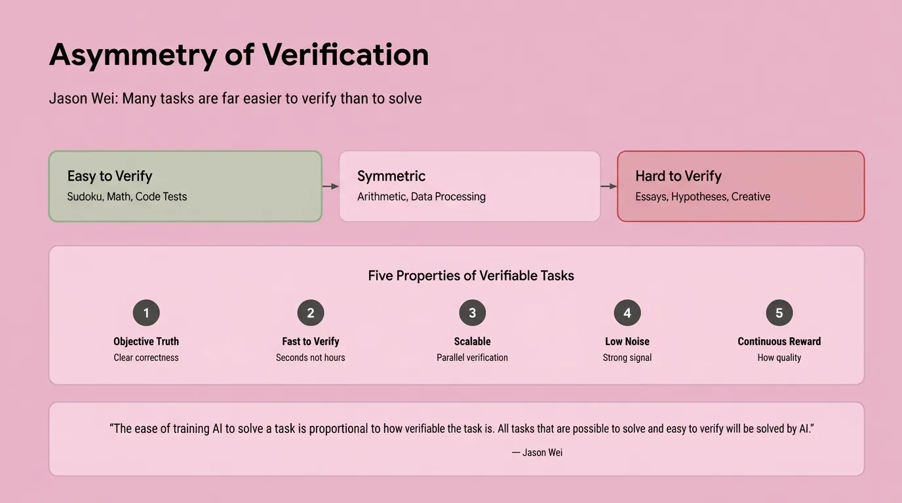Click arrow between Easy and Symmetric boxes
Screen dimensions: 902x503
point(330,187)
